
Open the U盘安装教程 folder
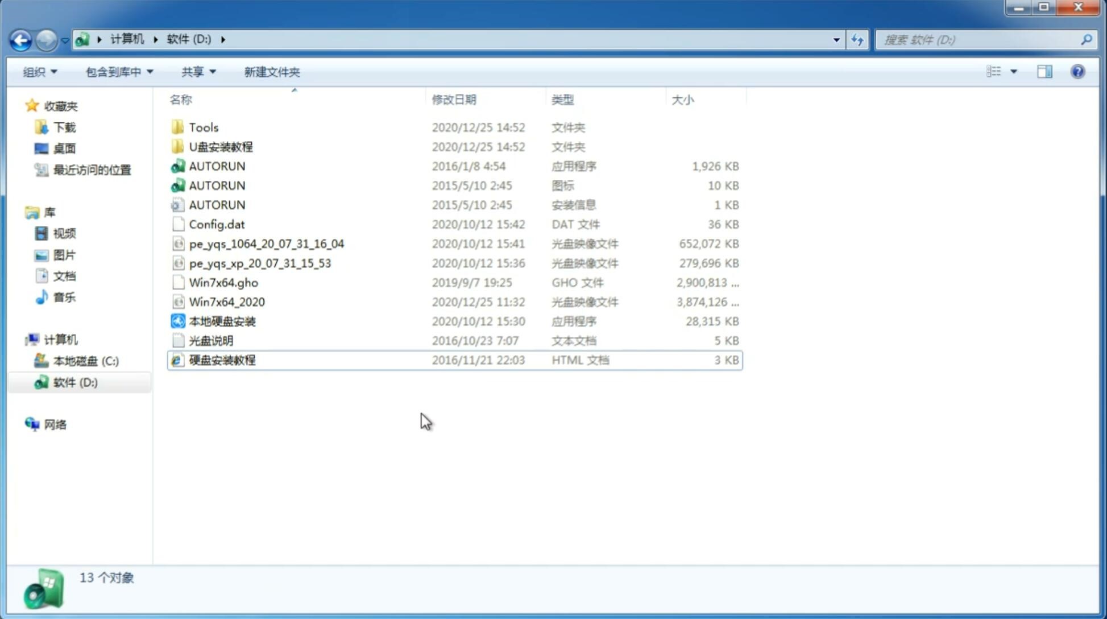[x=222, y=146]
